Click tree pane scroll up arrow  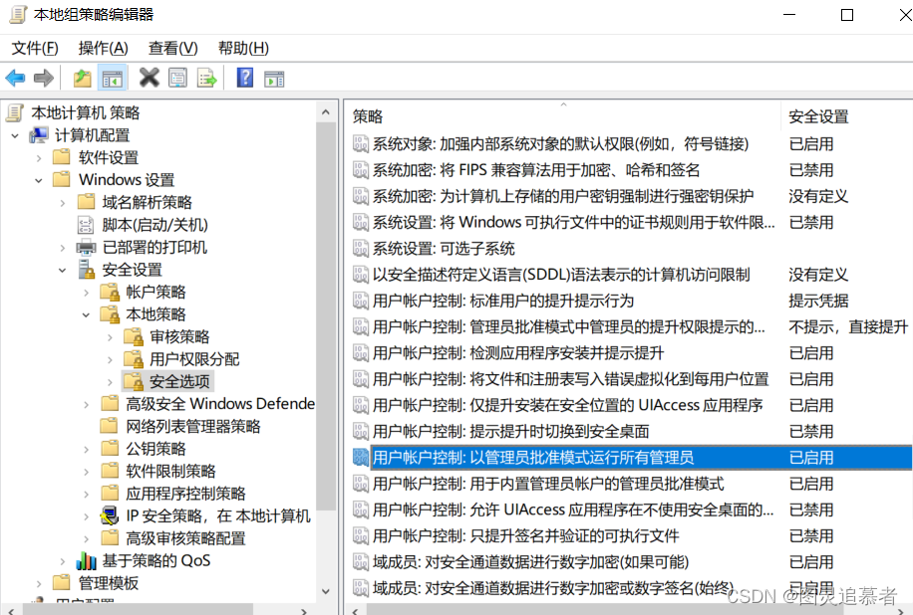tap(326, 112)
